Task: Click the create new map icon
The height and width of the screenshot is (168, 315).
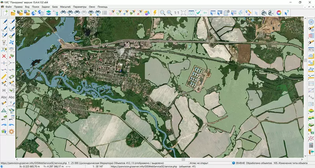Action: 6,13
